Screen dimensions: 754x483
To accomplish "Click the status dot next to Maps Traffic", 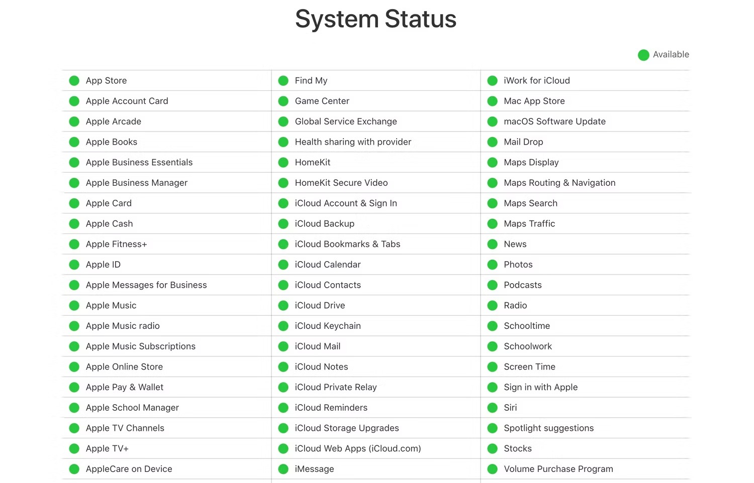I will point(493,224).
